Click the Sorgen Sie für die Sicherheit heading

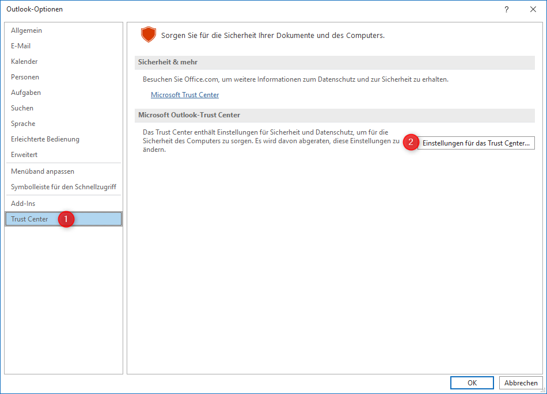(273, 36)
